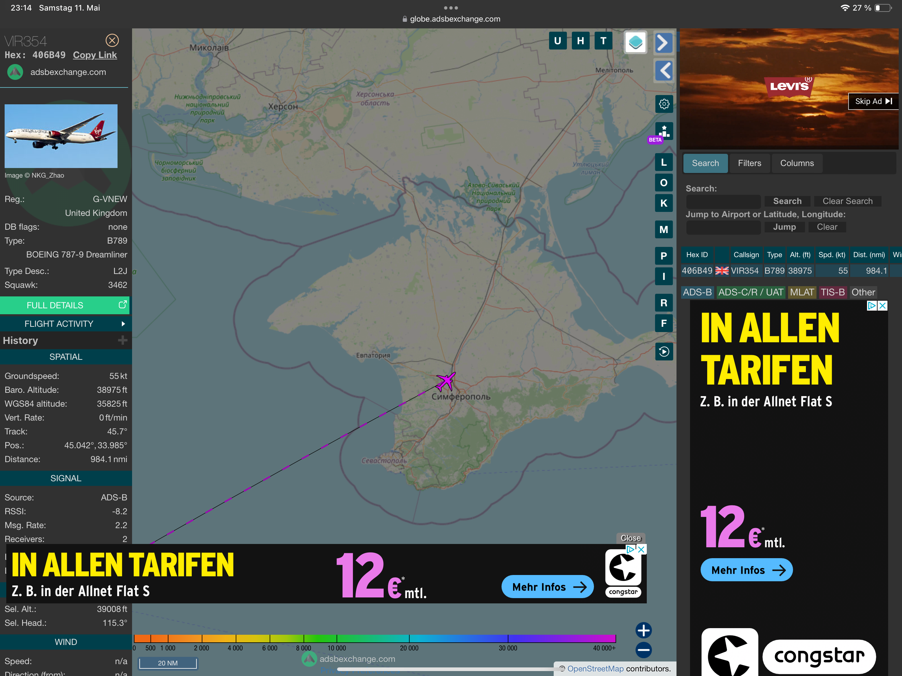The image size is (902, 676).
Task: Toggle the F follow aircraft button
Action: (663, 323)
